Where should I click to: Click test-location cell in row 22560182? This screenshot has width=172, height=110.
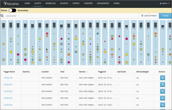point(47,91)
